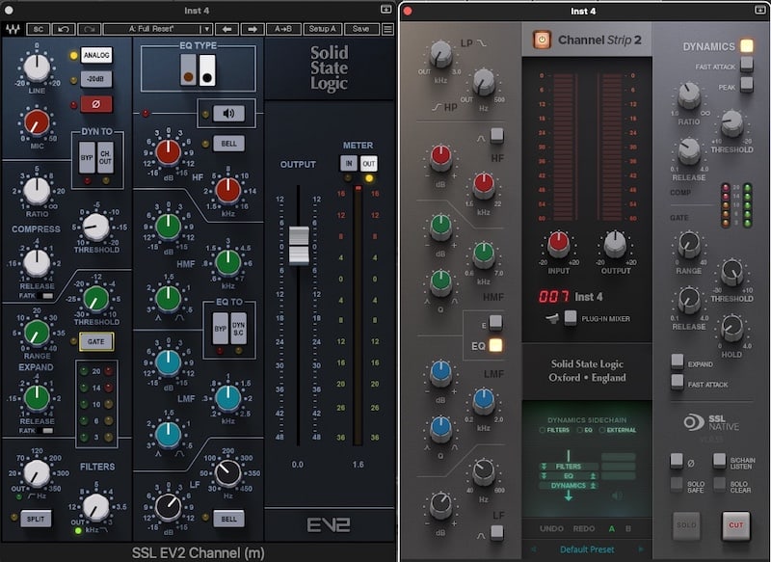Load the next preset with EV2's right arrow
The image size is (771, 562).
click(x=253, y=29)
